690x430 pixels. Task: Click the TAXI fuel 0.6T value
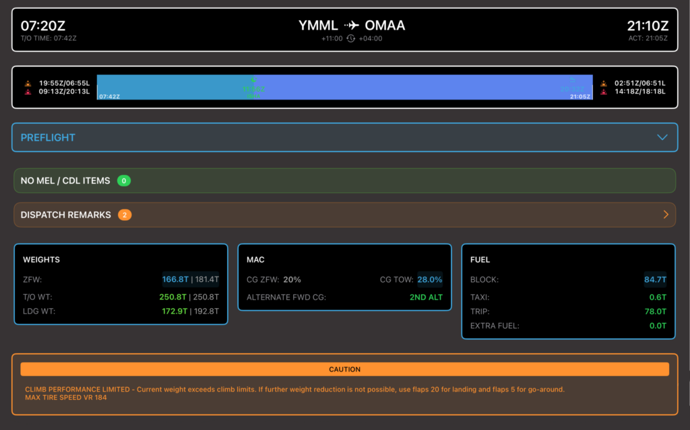658,297
